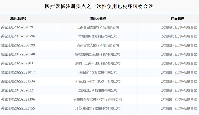Click registrant 江苏真由美生物科技有限公司

98,27
